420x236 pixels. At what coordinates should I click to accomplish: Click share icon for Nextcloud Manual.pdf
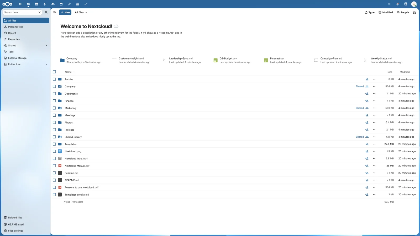click(367, 166)
